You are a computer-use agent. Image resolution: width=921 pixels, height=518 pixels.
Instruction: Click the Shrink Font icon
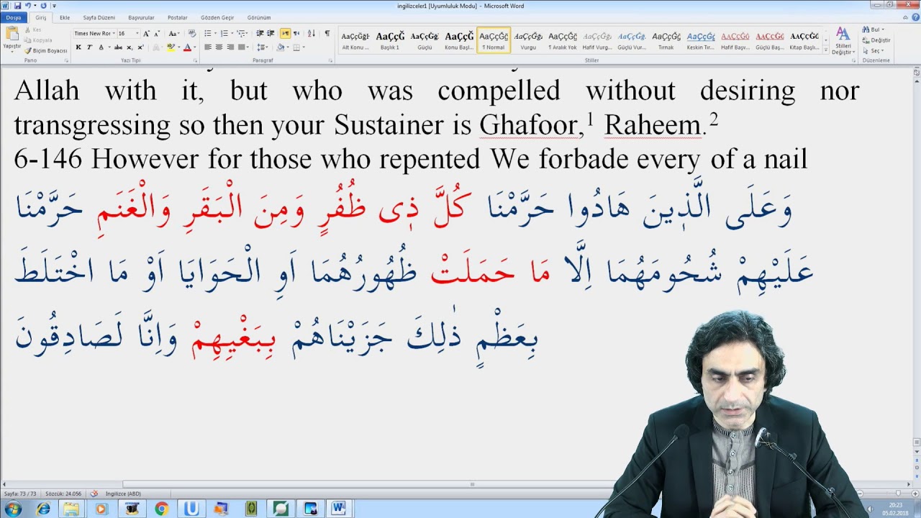coord(157,34)
